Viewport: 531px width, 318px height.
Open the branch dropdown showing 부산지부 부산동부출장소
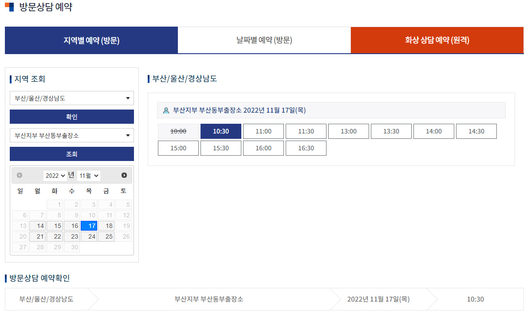click(x=71, y=135)
